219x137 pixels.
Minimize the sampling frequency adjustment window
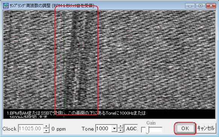[190, 6]
